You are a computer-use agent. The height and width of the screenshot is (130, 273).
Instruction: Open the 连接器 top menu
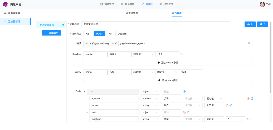147,4
